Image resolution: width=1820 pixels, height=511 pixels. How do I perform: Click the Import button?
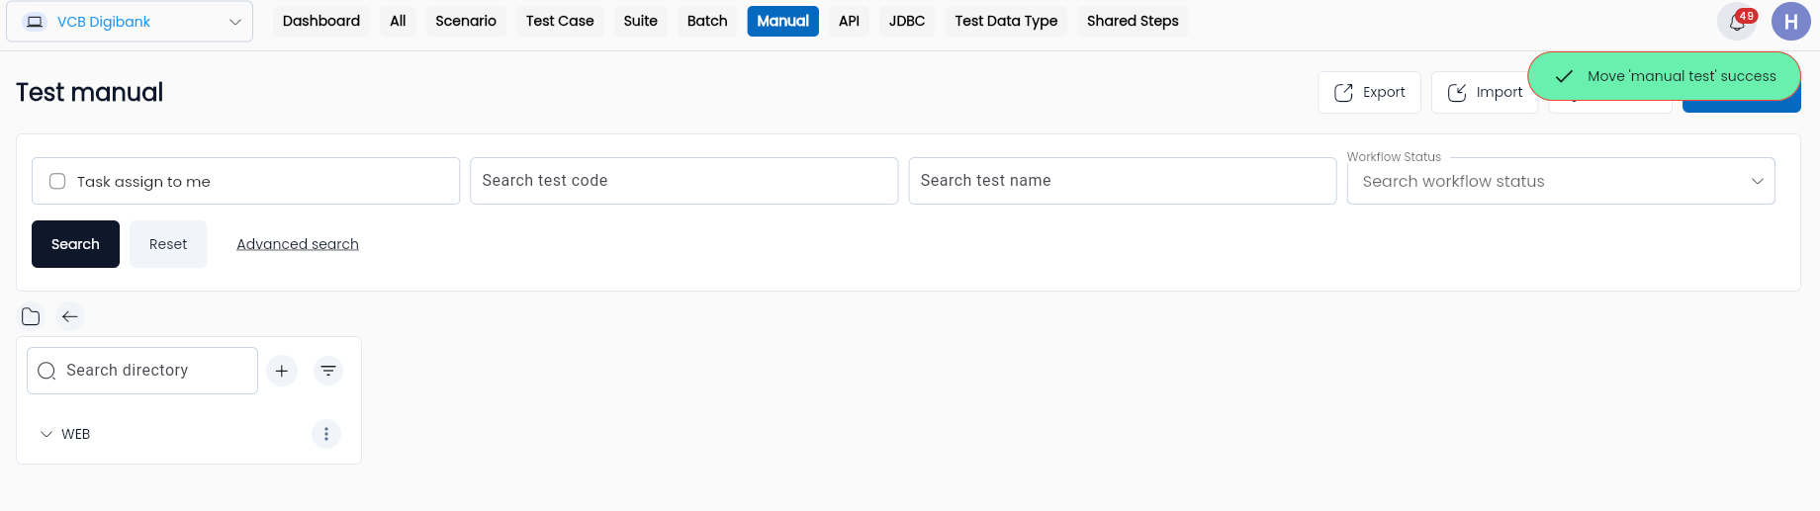1485,92
